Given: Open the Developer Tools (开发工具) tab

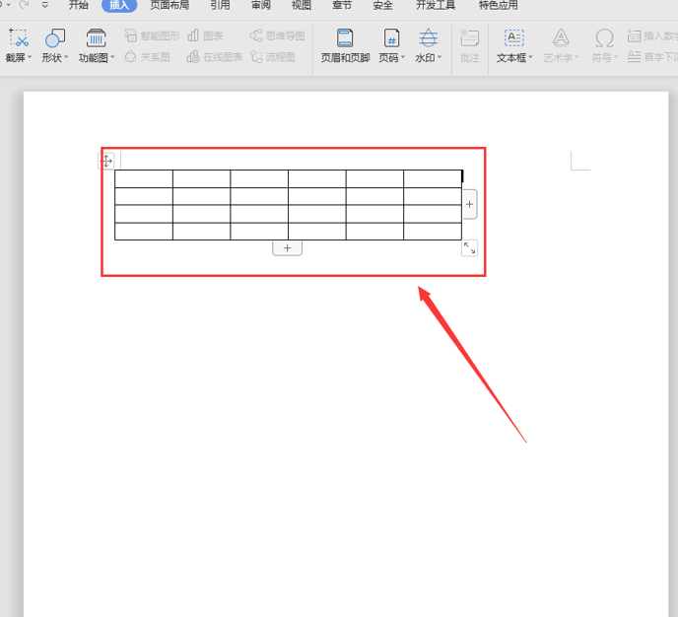Looking at the screenshot, I should click(436, 5).
